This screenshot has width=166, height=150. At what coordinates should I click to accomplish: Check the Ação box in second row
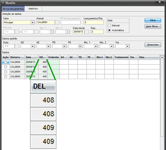coord(6,67)
